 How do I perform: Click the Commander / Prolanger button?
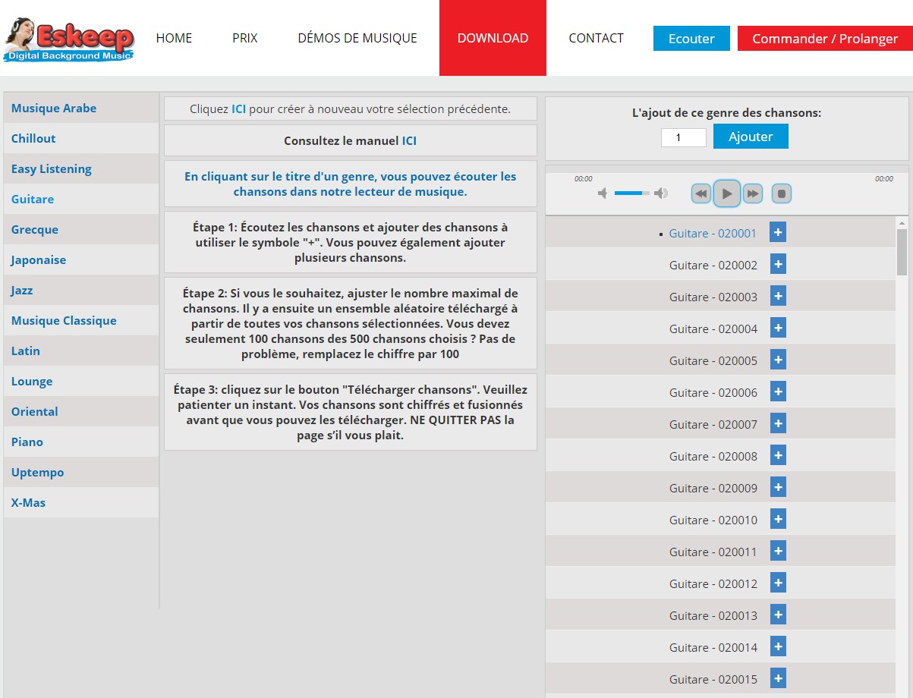[x=825, y=39]
